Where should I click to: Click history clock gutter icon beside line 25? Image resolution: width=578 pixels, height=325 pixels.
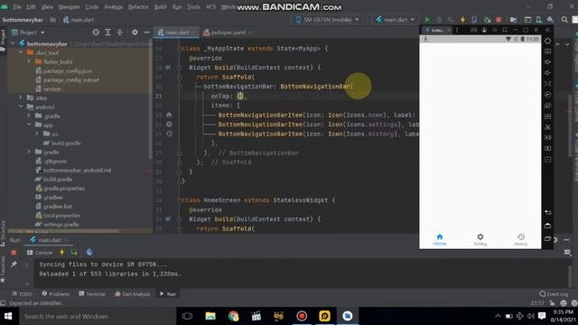pos(169,135)
